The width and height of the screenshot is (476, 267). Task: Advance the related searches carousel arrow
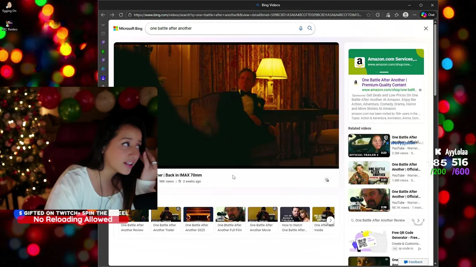point(331,220)
